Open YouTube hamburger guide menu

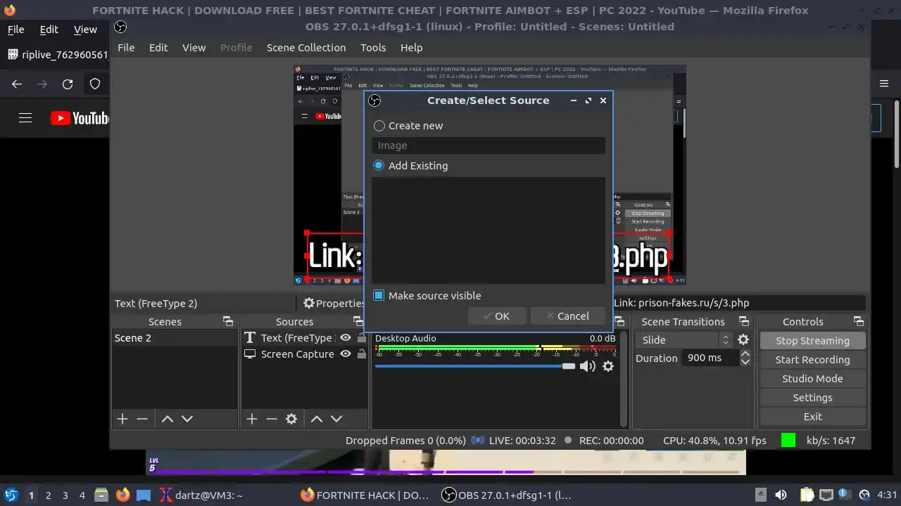pos(25,118)
